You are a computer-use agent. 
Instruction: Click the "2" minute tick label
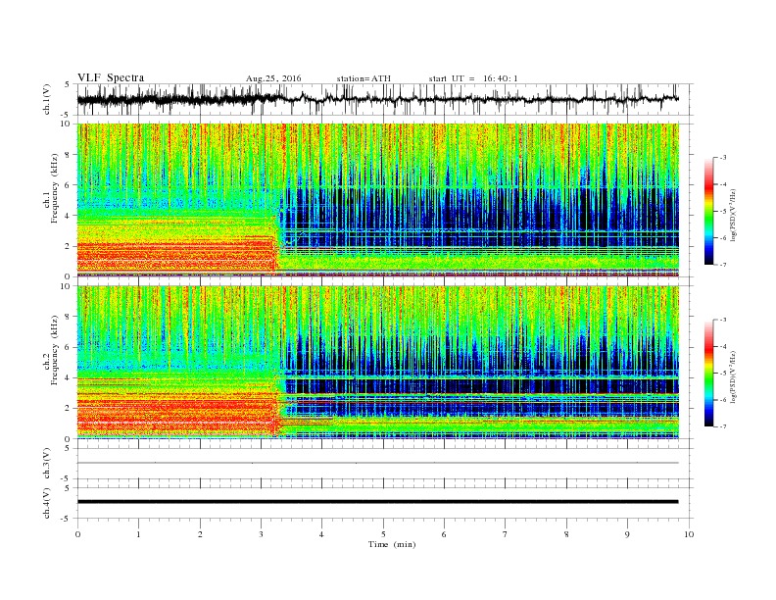[x=200, y=534]
